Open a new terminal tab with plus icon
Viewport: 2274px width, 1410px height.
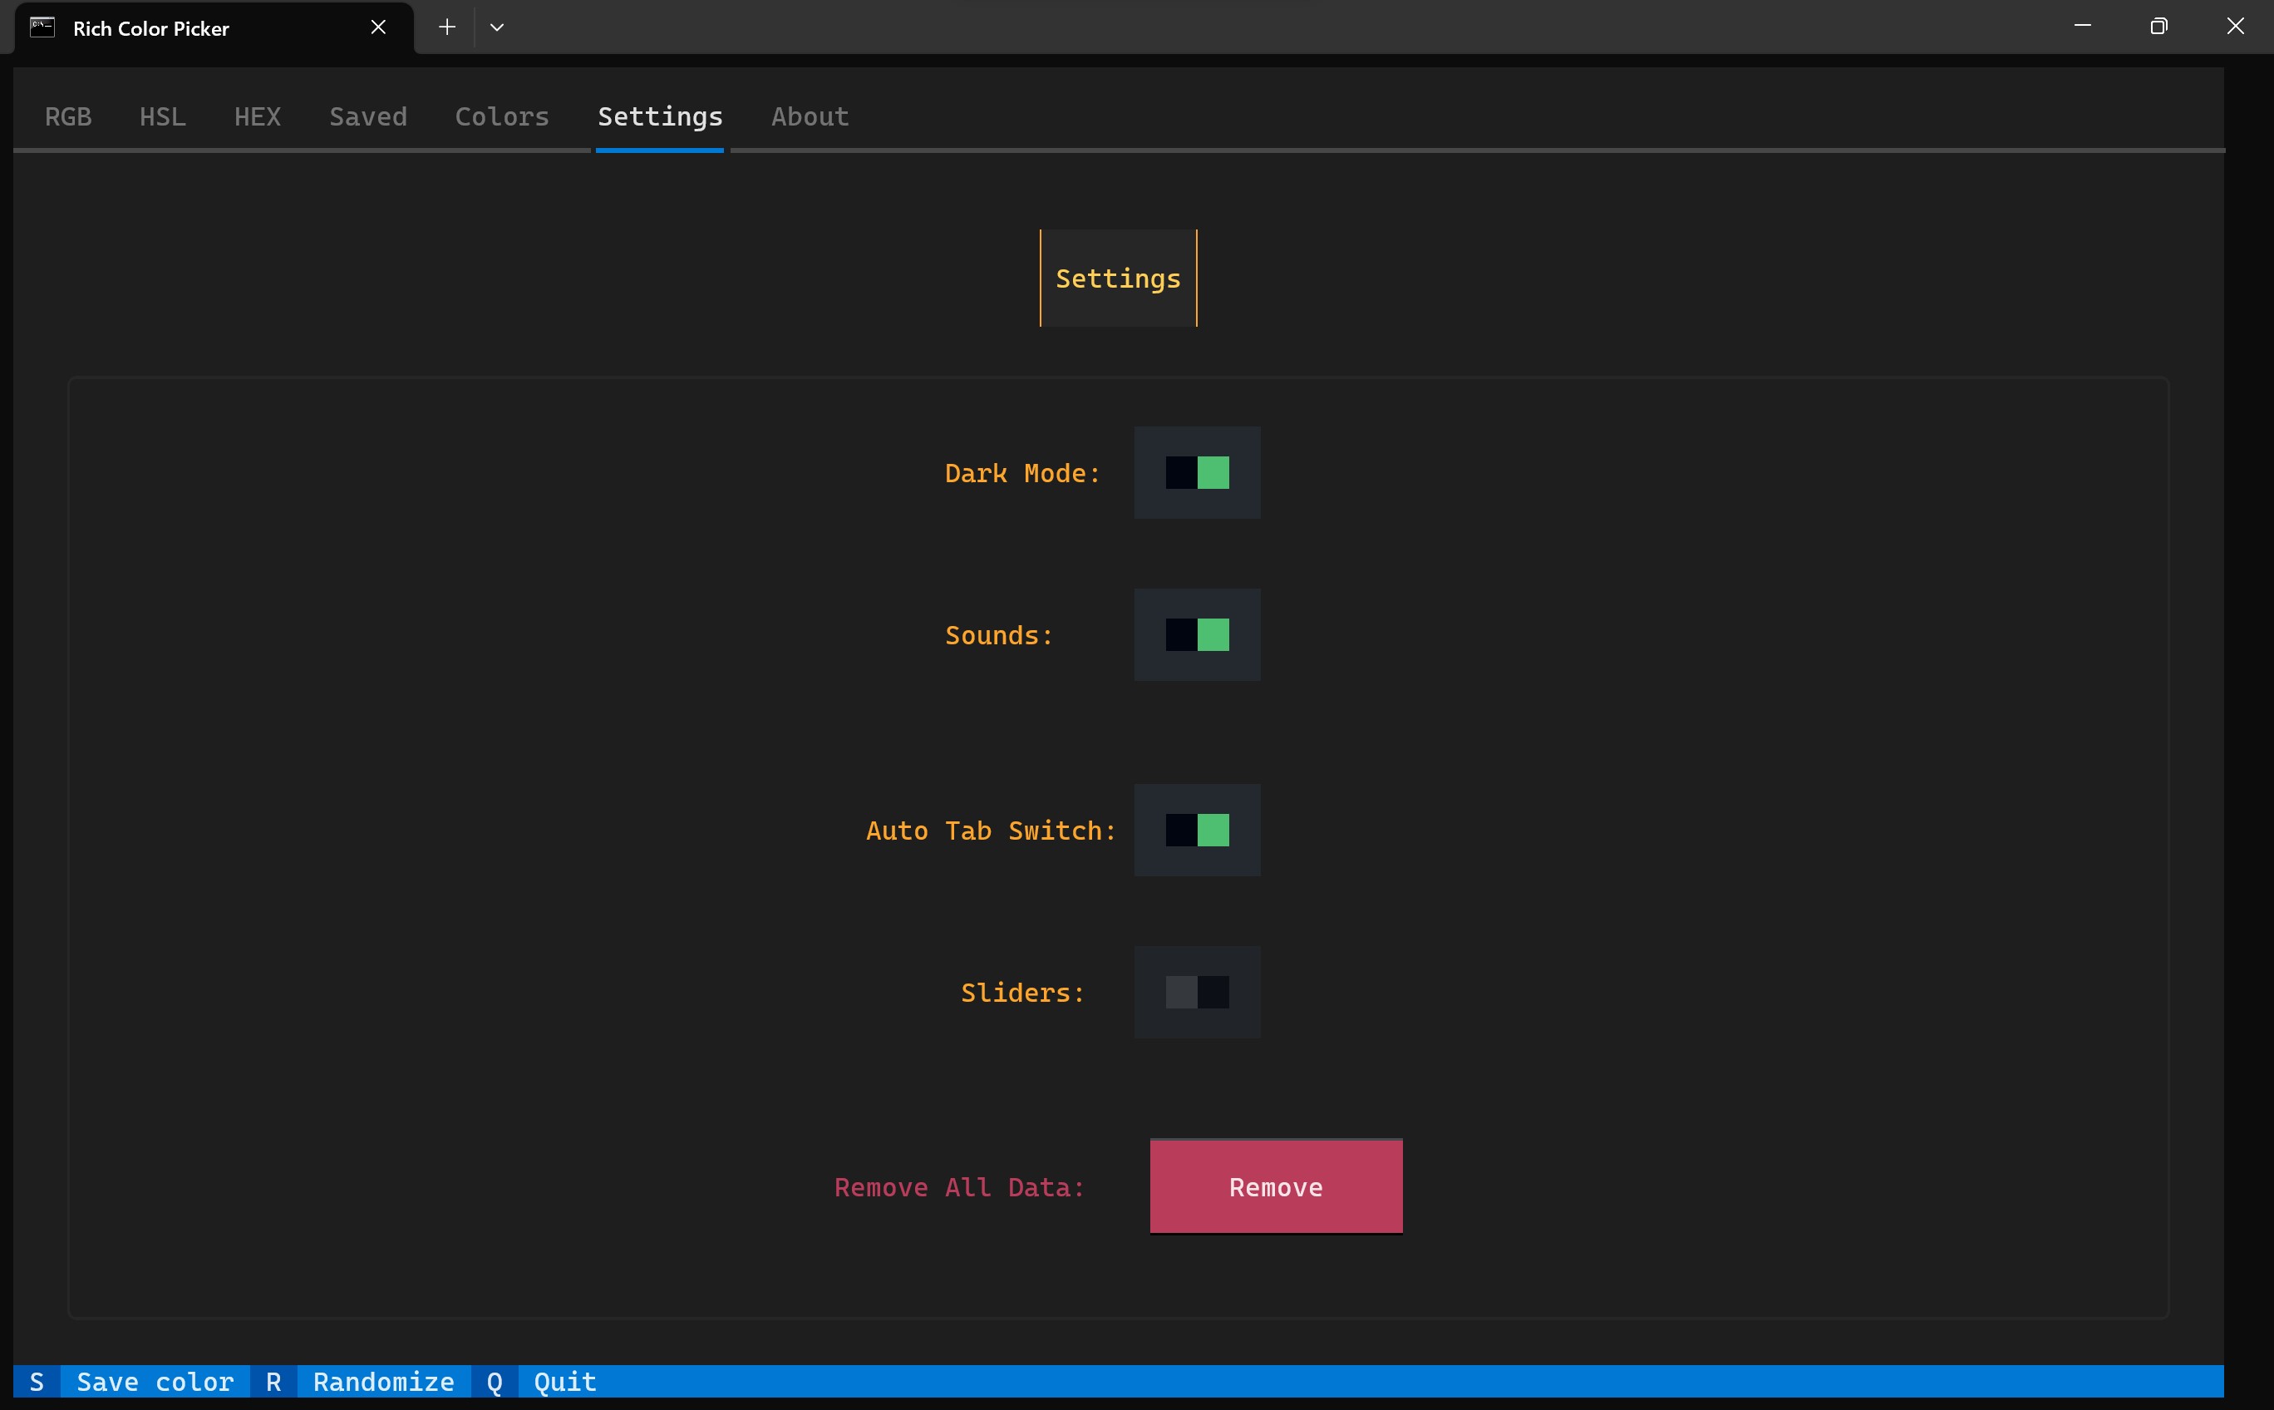(446, 27)
